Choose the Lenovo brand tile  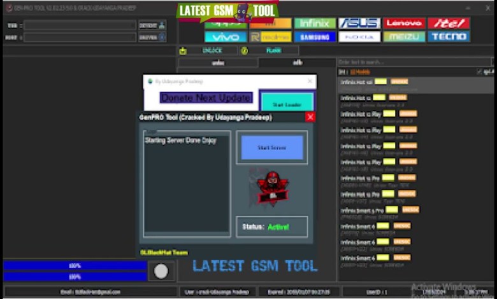point(404,24)
